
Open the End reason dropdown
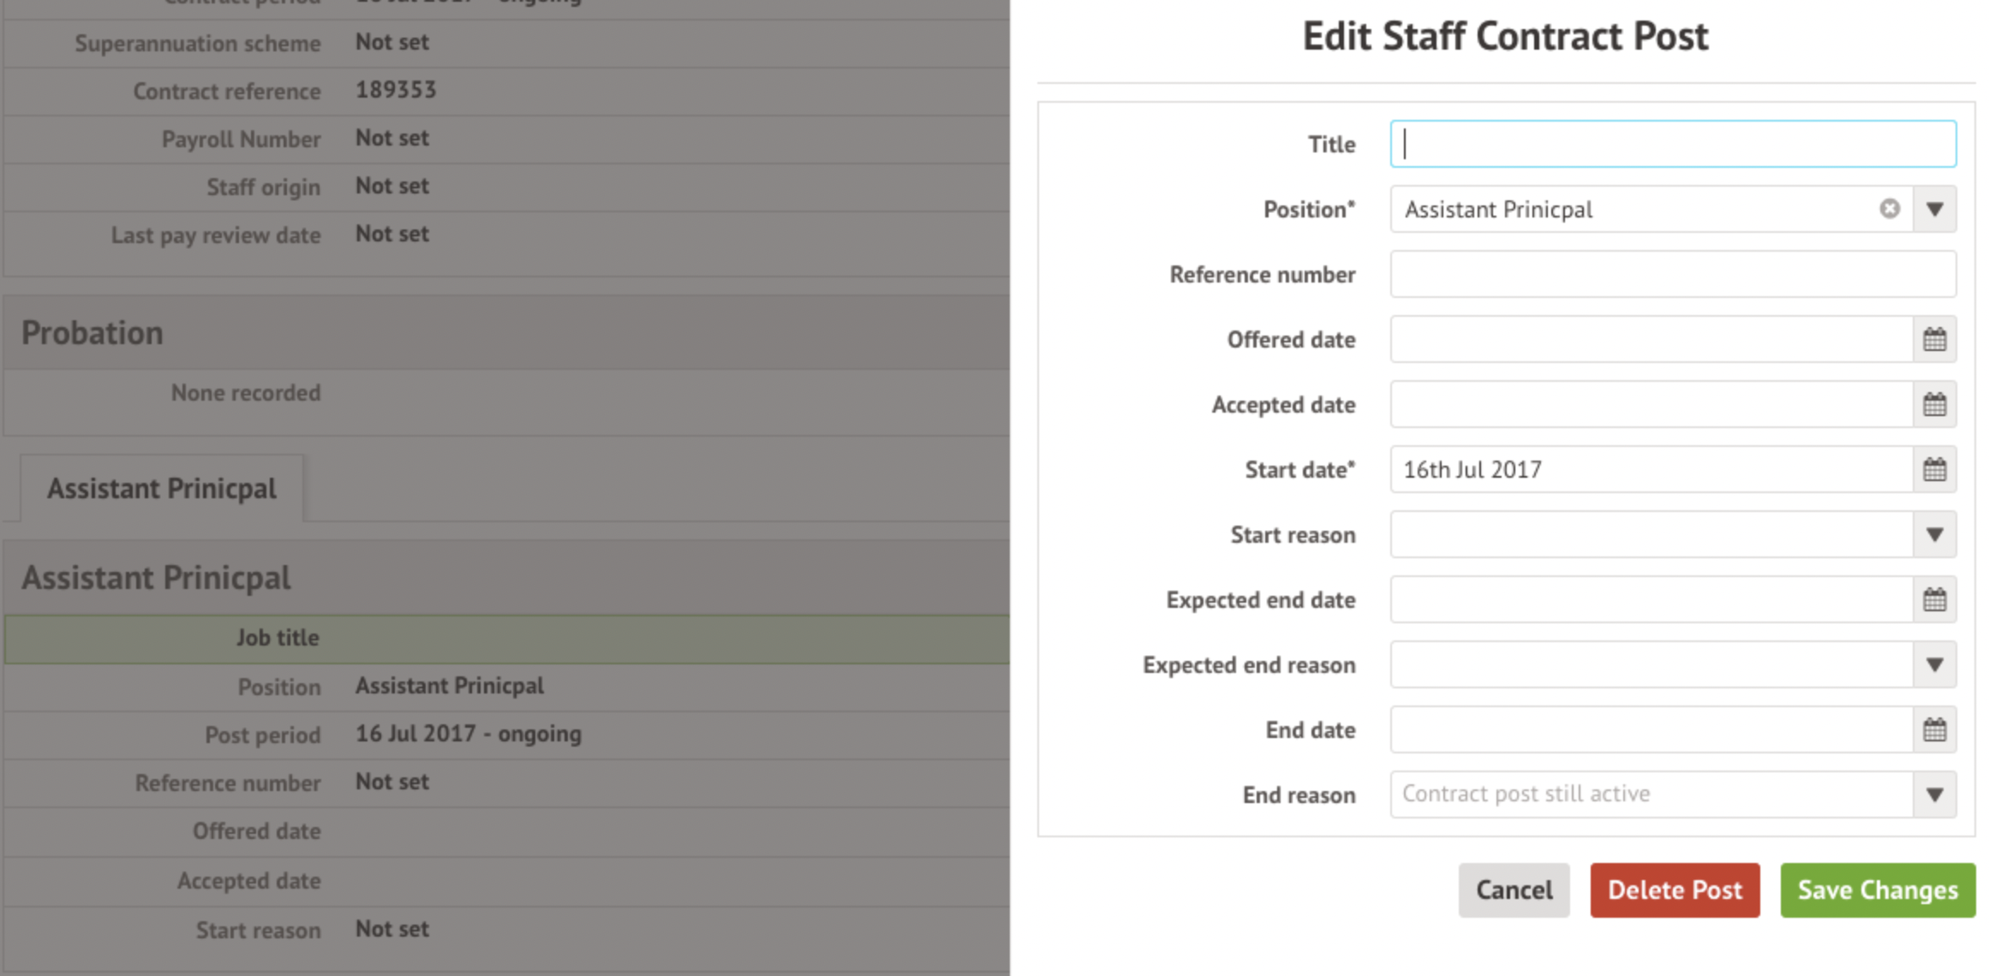[1934, 795]
